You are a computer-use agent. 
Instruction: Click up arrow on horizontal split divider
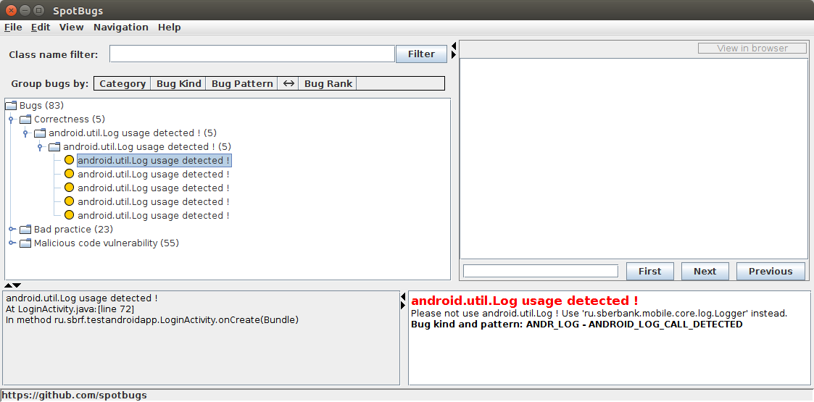[x=8, y=285]
